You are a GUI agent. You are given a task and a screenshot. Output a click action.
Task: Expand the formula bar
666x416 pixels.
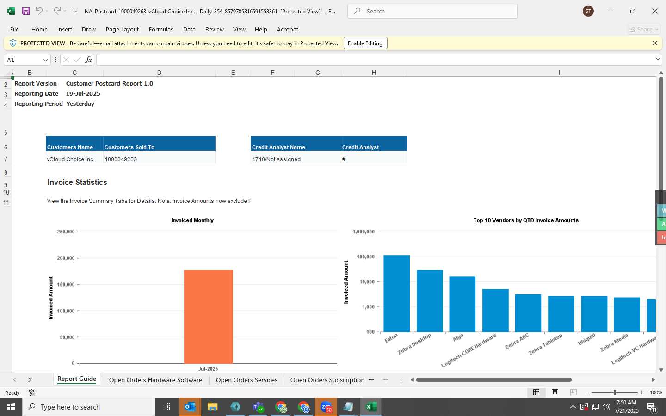[658, 59]
